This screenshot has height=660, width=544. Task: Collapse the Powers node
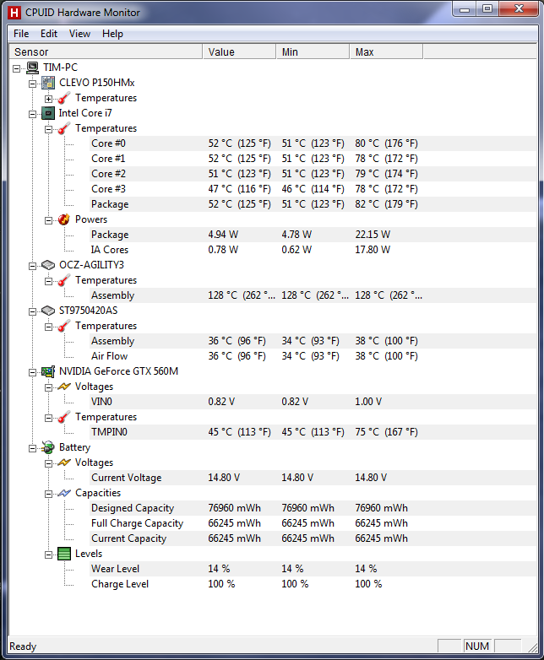pos(48,220)
